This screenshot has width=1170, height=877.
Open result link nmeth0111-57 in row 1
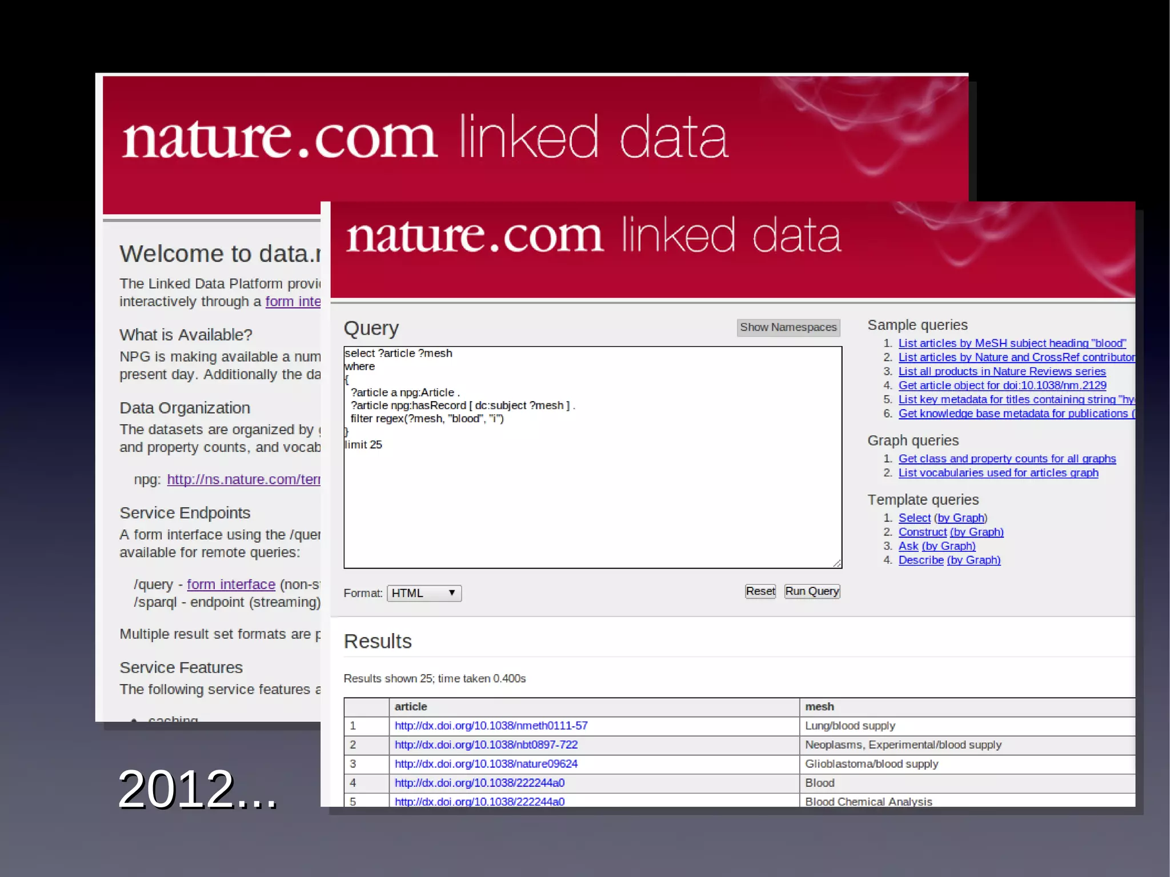(491, 726)
